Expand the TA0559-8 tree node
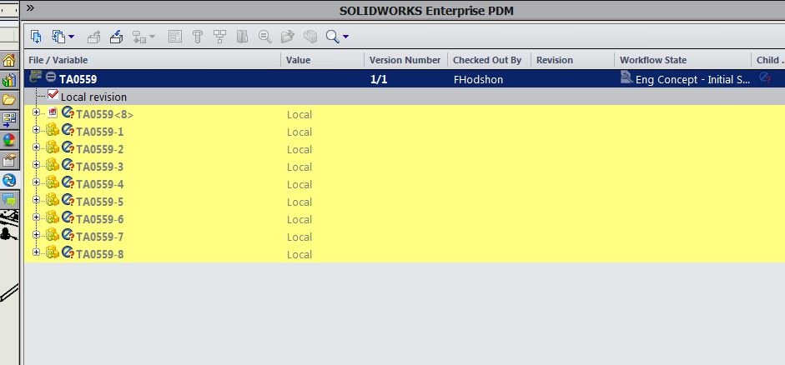785x365 pixels. click(36, 252)
